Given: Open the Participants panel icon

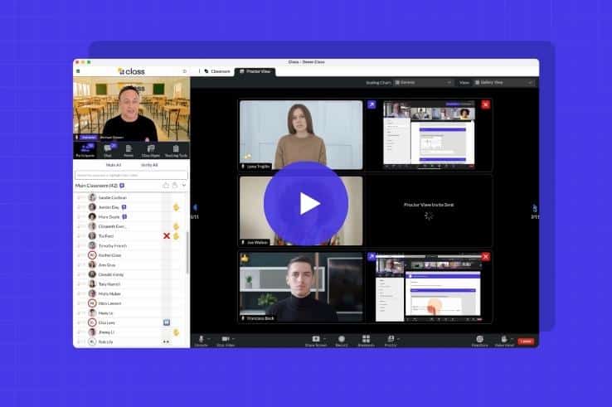Looking at the screenshot, I should tap(84, 149).
